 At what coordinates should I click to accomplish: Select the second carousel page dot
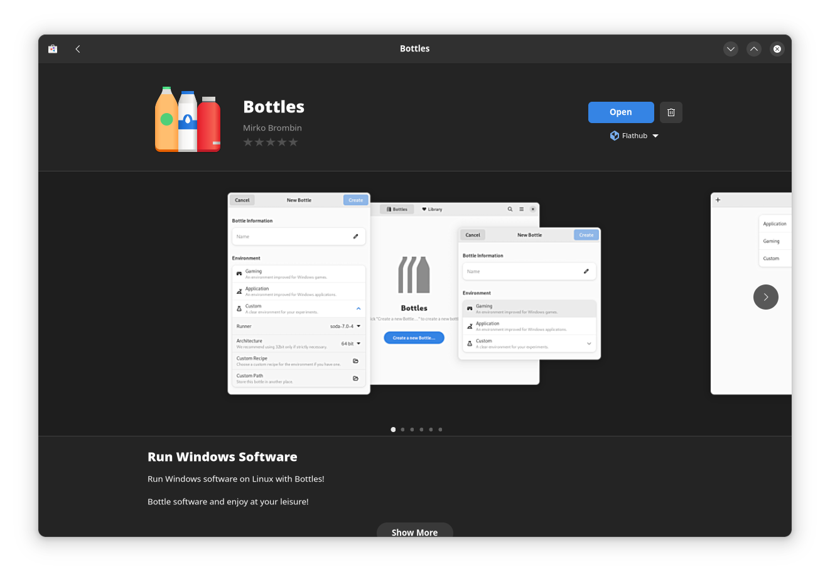pyautogui.click(x=402, y=430)
